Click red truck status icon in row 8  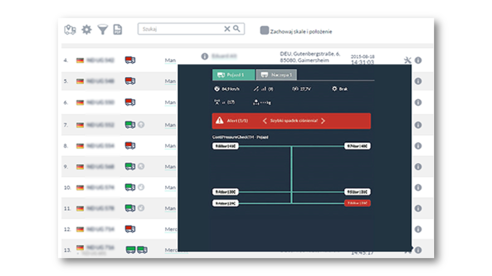pyautogui.click(x=130, y=146)
